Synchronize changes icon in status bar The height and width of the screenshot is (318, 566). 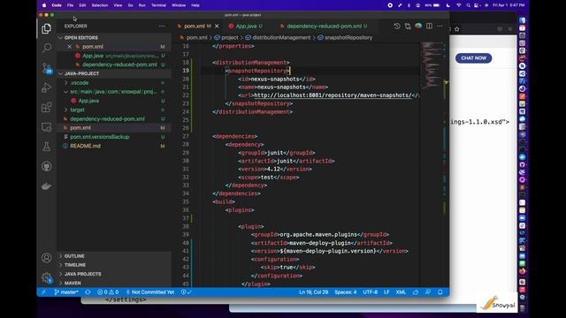(88, 292)
